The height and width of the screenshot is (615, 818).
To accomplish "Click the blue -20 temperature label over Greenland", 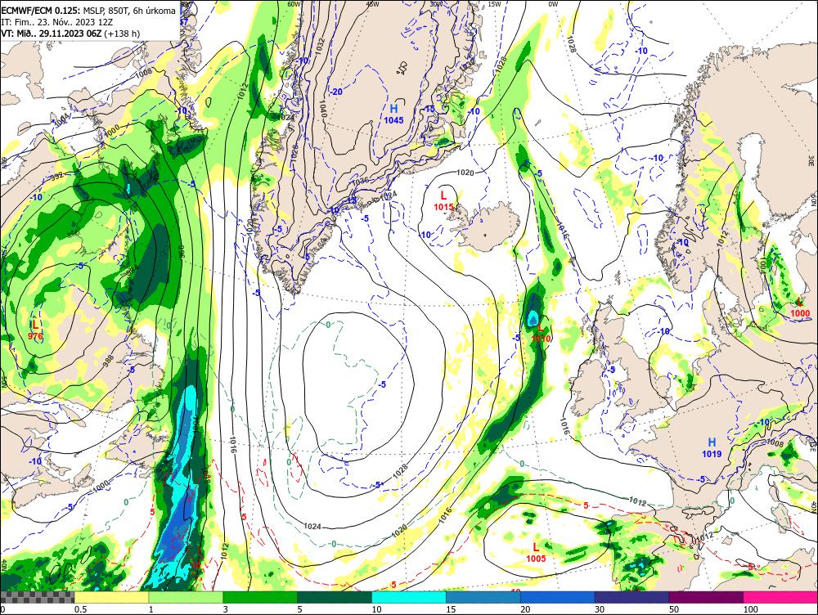I will (336, 92).
